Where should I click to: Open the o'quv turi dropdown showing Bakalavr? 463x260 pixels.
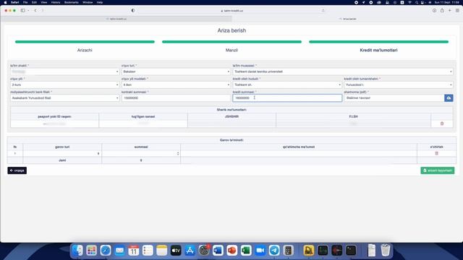pos(176,71)
